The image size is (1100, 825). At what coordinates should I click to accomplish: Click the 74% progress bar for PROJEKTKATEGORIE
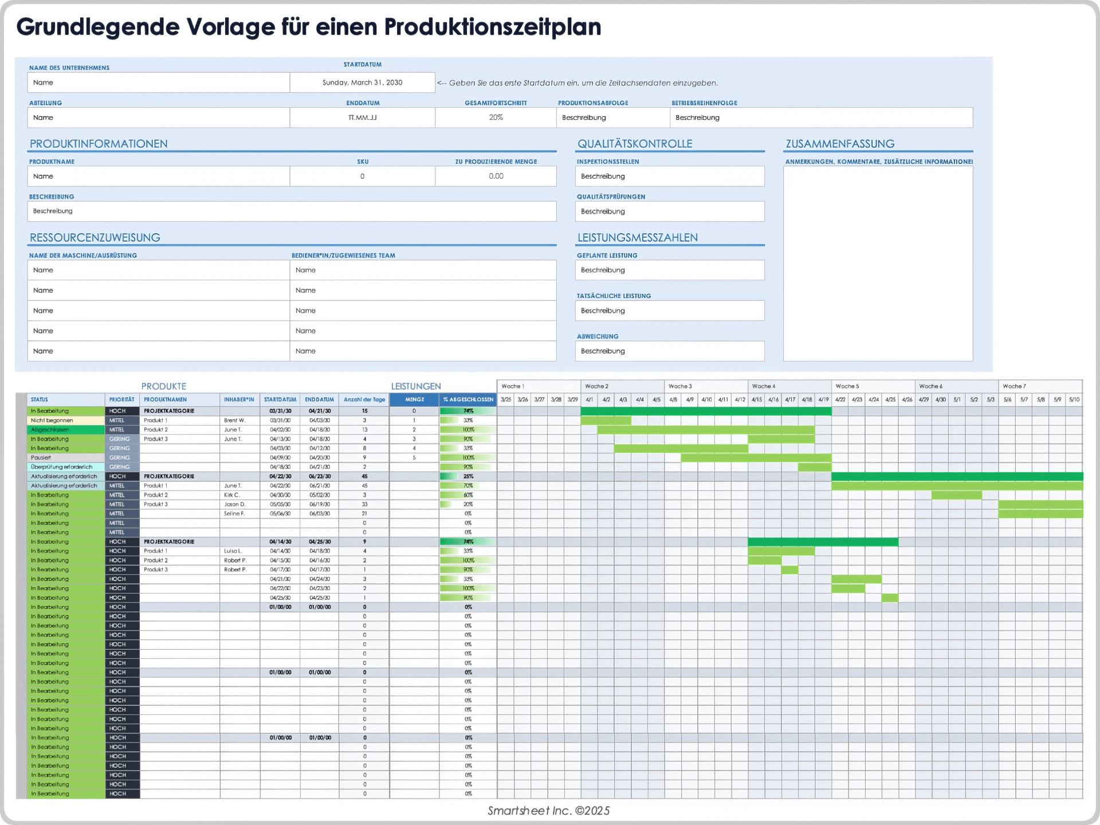(x=467, y=411)
